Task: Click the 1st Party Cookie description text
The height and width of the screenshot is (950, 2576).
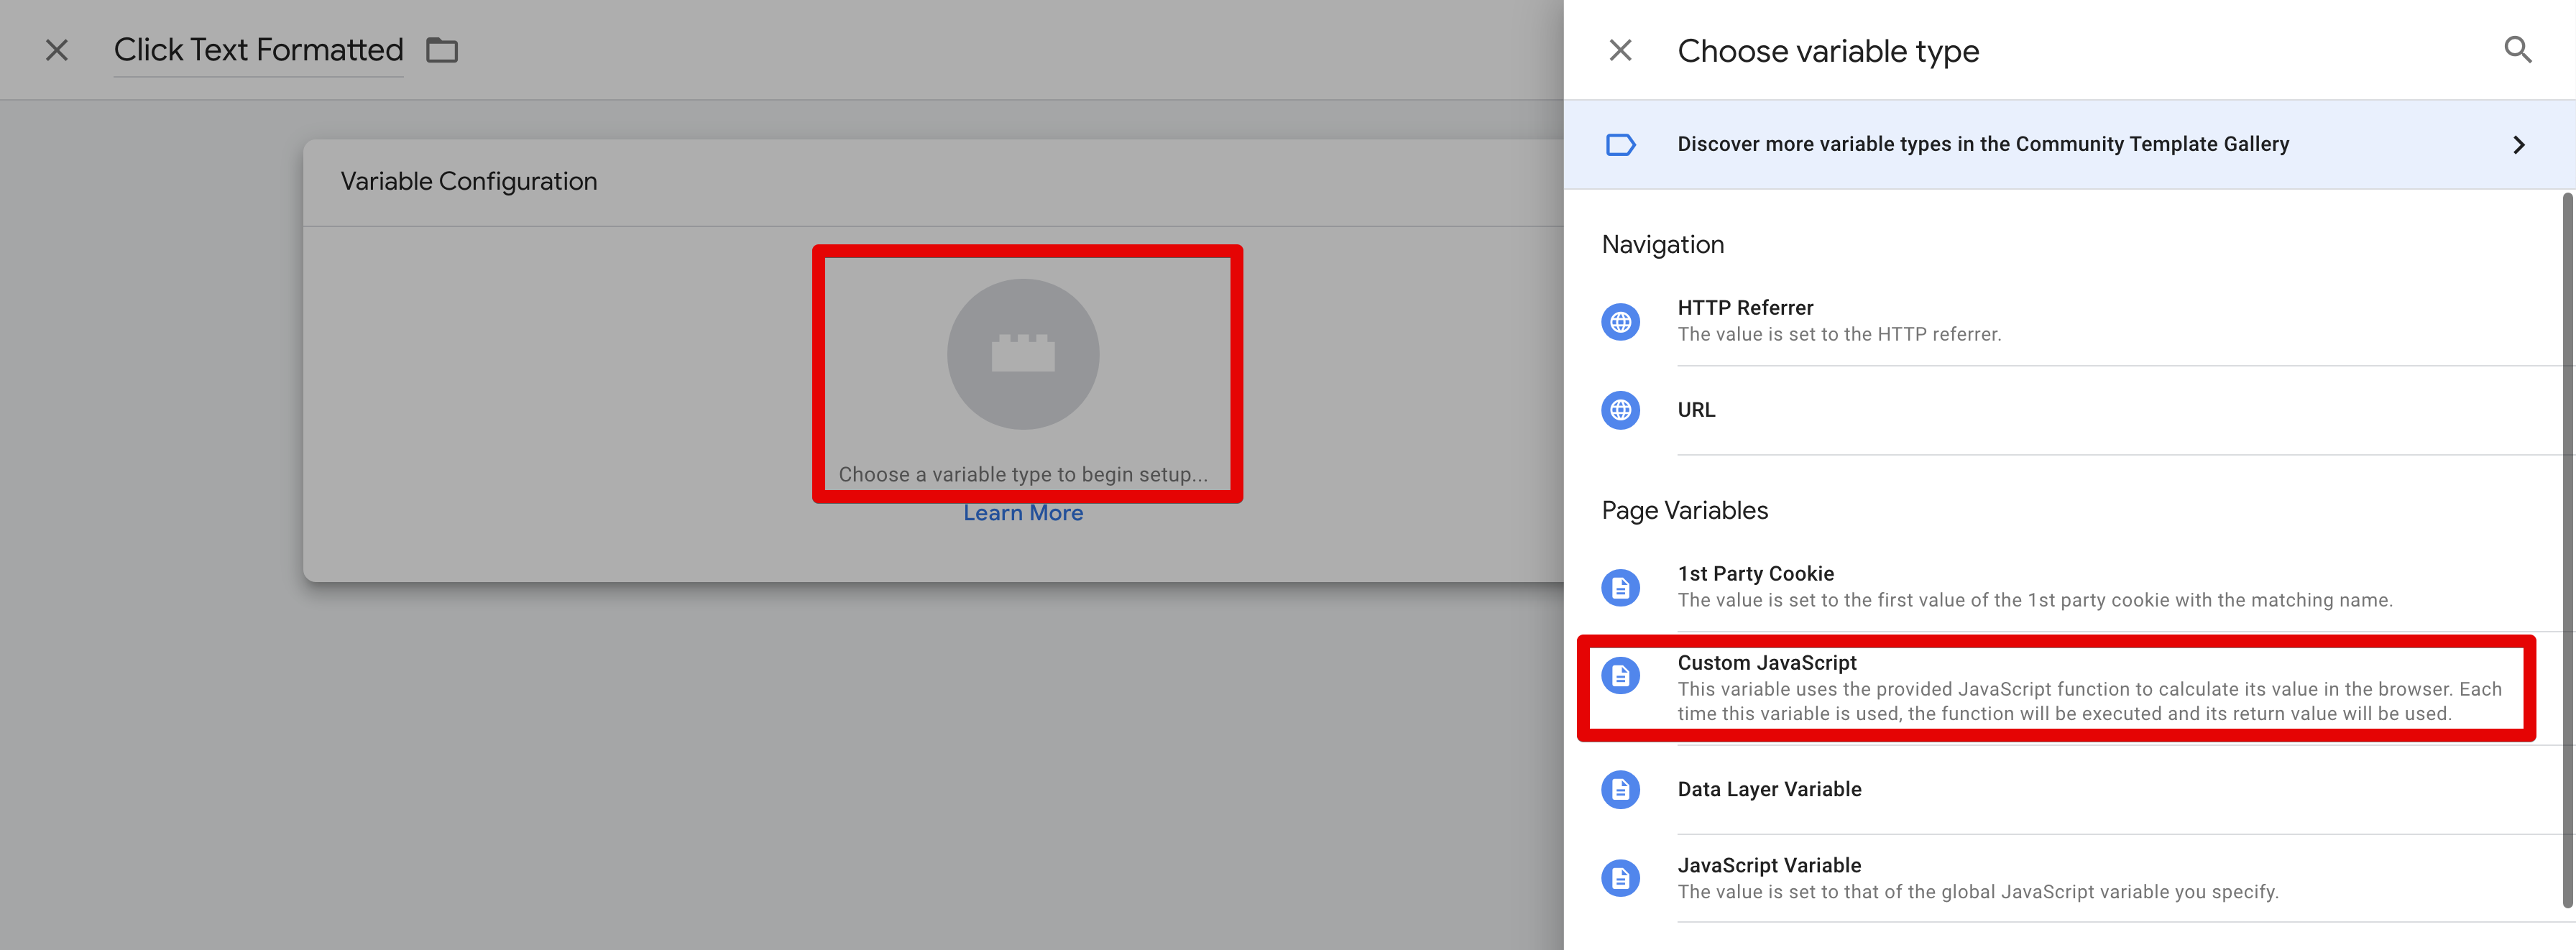Action: coord(2035,600)
